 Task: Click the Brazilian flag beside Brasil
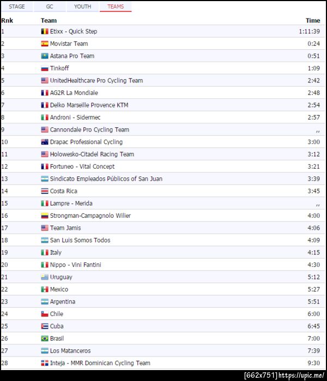45,338
